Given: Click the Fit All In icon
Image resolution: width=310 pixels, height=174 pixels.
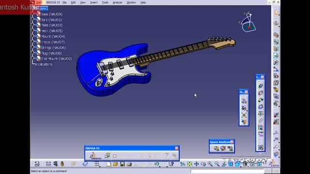Looking at the screenshot, I should (189, 164).
